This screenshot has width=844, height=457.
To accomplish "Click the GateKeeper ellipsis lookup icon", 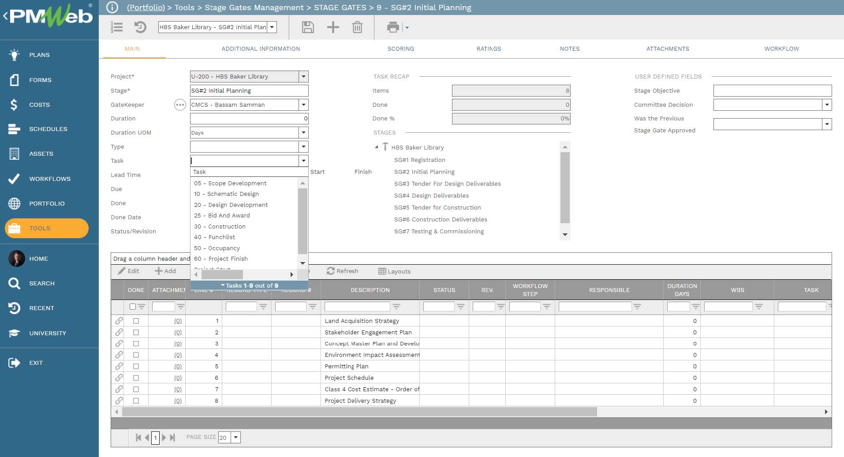I will click(180, 105).
